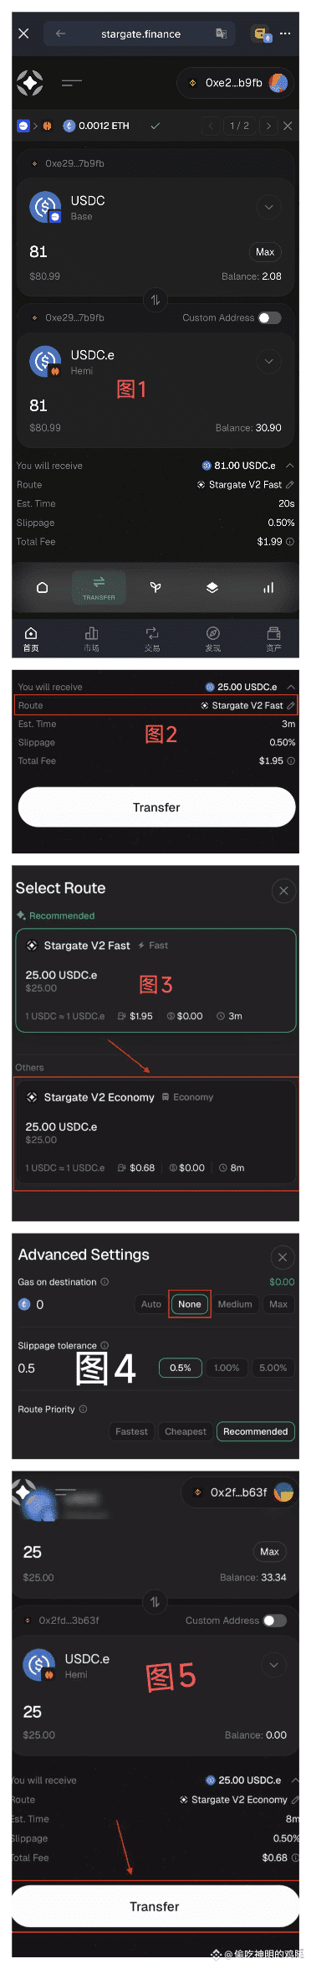Expand the USDC Base token dropdown

click(x=269, y=207)
